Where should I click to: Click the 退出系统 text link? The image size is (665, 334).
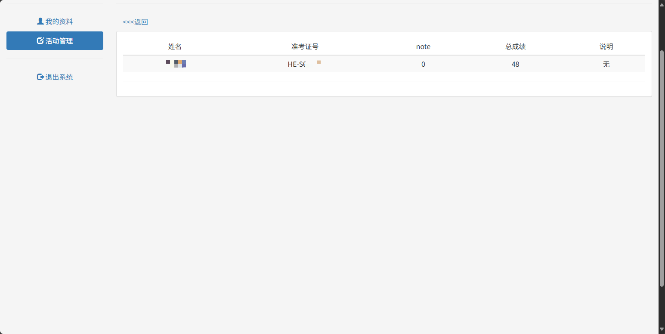point(59,77)
